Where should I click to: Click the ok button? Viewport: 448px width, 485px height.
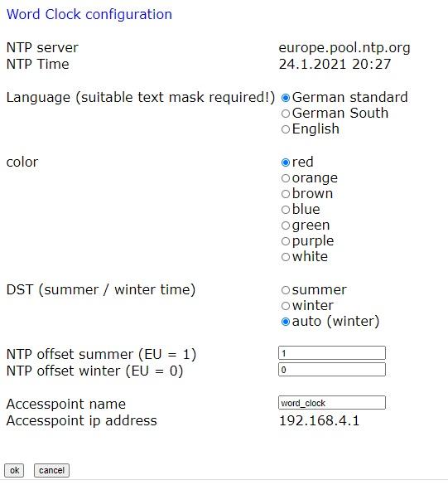pos(14,470)
